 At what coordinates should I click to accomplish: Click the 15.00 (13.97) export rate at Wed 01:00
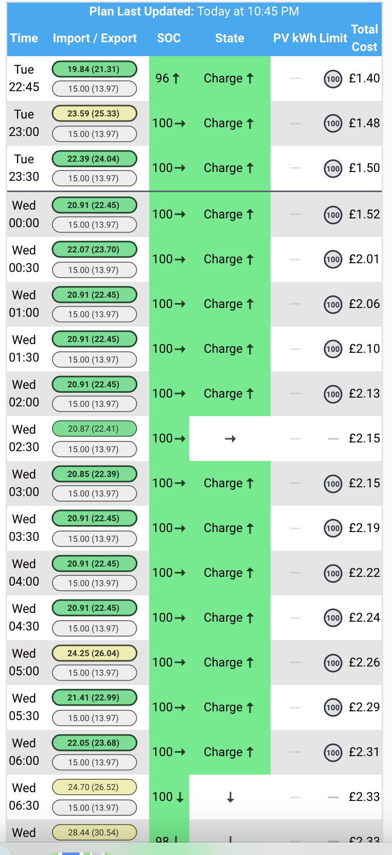[94, 314]
